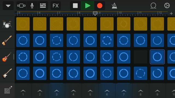175x98 pixels.
Task: Add a song section with plus icon
Action: pyautogui.click(x=171, y=14)
